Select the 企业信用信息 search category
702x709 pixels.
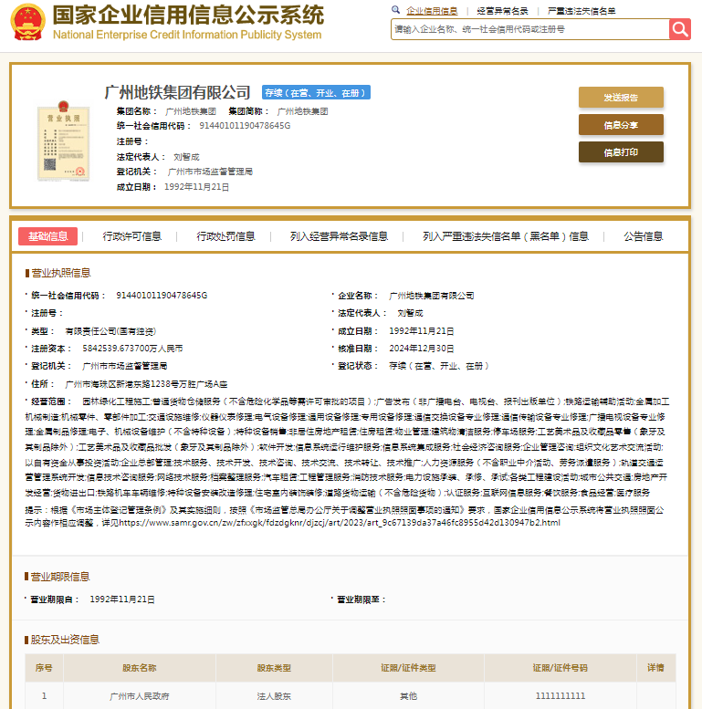[432, 11]
